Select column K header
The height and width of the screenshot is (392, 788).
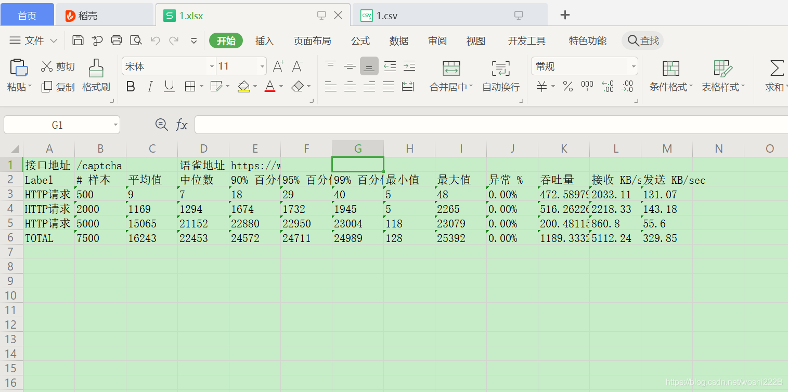564,148
